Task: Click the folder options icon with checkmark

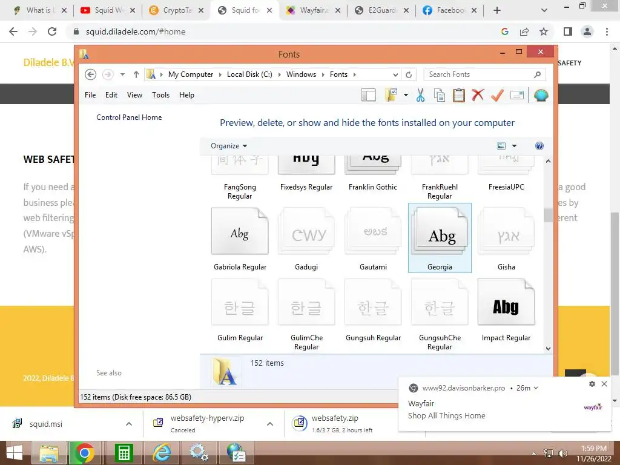Action: (391, 95)
